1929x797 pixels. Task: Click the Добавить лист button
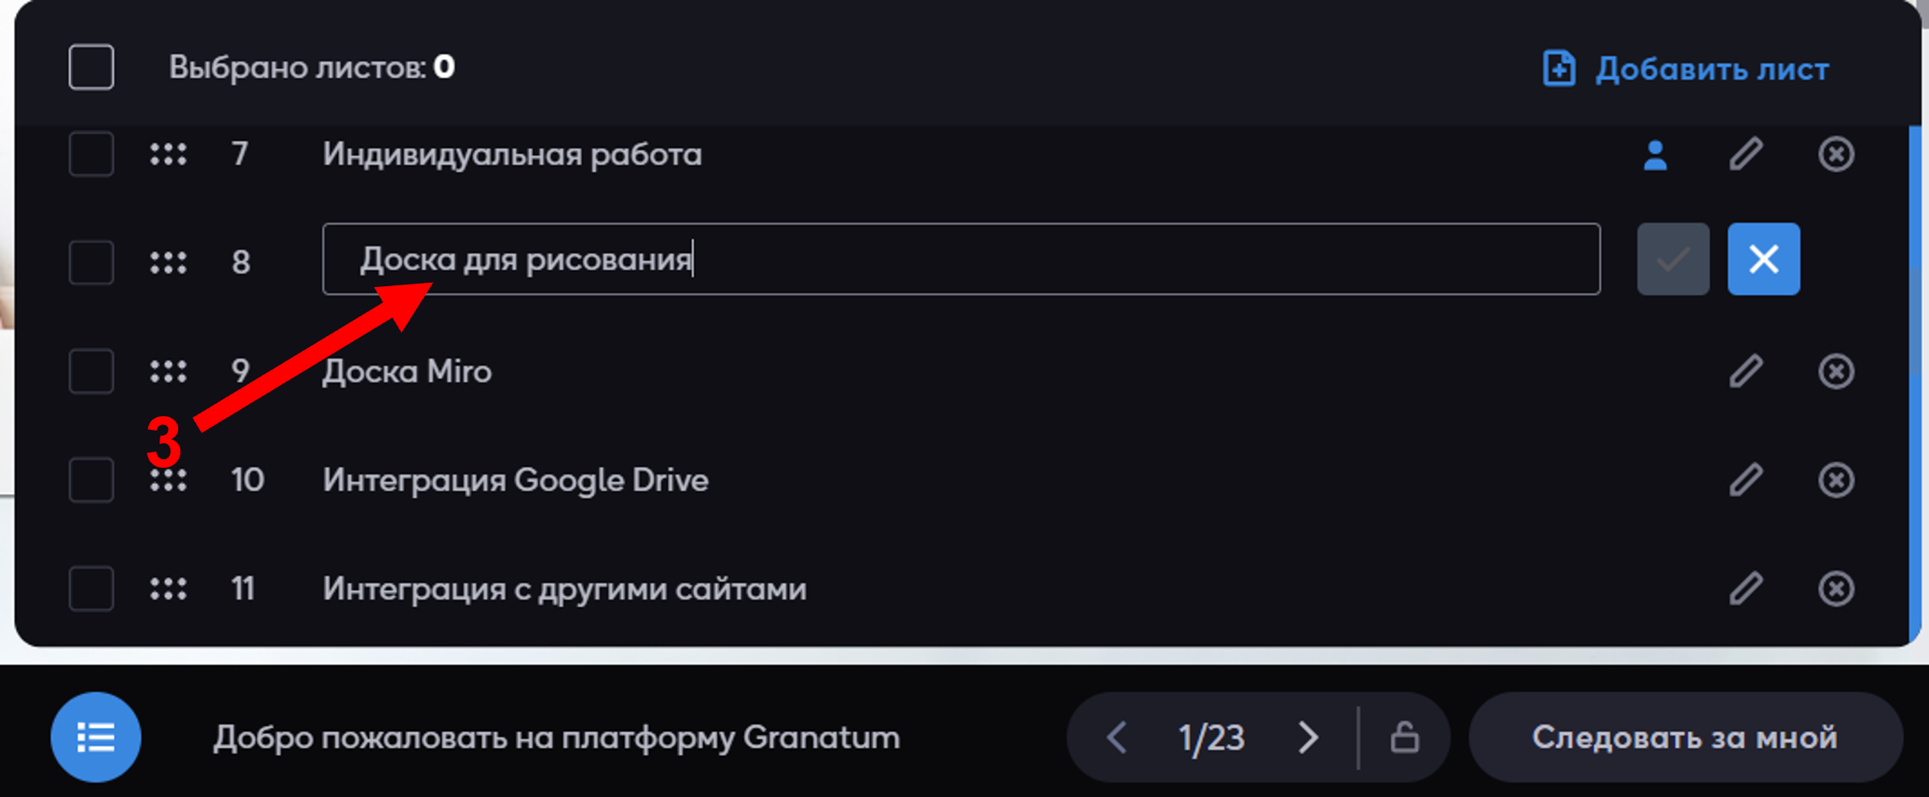tap(1686, 68)
